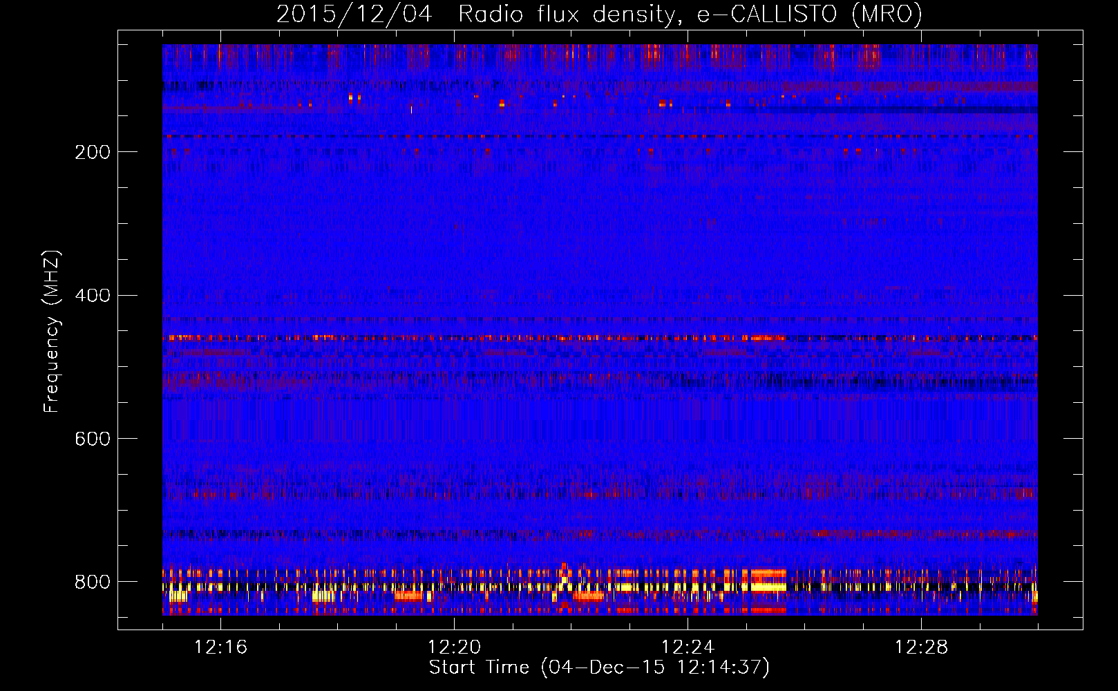Select the "800" frequency tick label

[x=93, y=582]
